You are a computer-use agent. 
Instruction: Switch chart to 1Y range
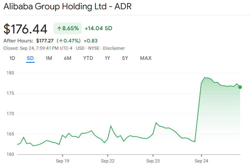tap(107, 58)
